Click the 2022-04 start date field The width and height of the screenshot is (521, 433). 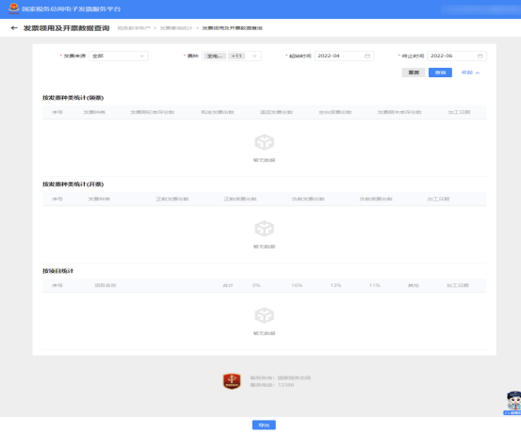pos(344,56)
